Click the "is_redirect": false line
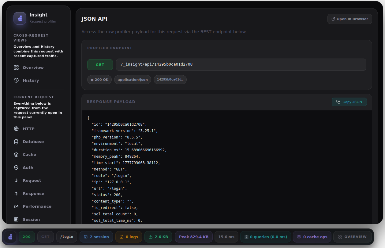 pyautogui.click(x=115, y=208)
